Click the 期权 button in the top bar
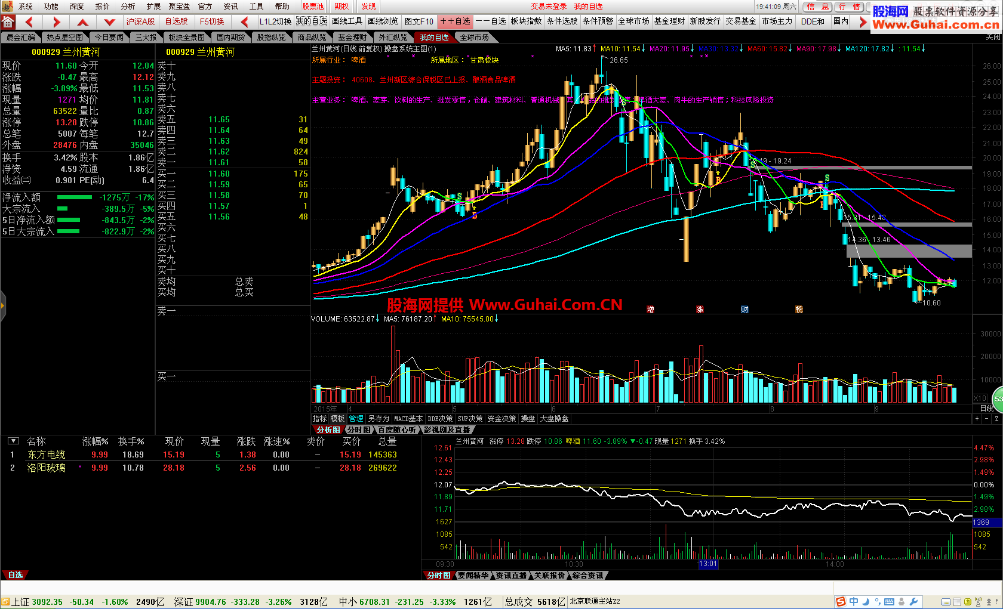The height and width of the screenshot is (609, 1003). [x=341, y=6]
